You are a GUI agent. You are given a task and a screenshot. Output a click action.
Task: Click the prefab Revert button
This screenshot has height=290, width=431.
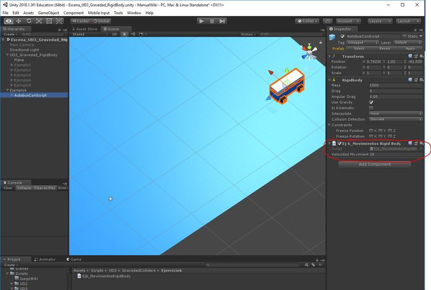(385, 48)
